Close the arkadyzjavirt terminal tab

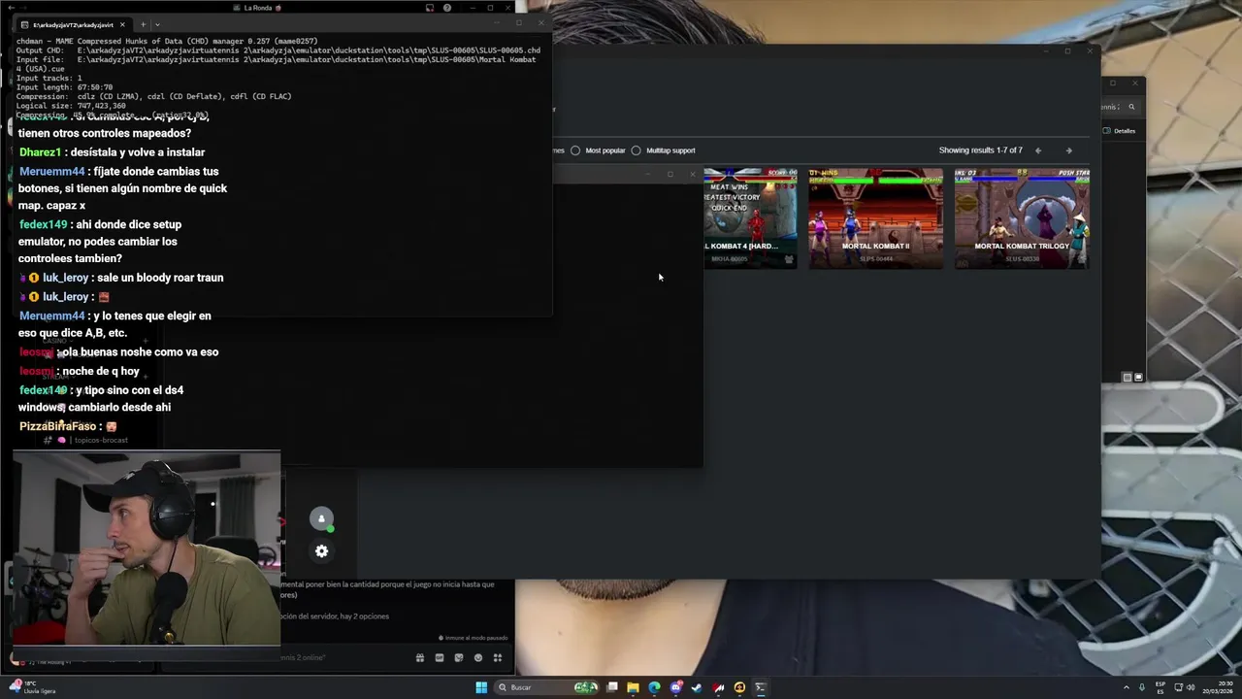(122, 24)
